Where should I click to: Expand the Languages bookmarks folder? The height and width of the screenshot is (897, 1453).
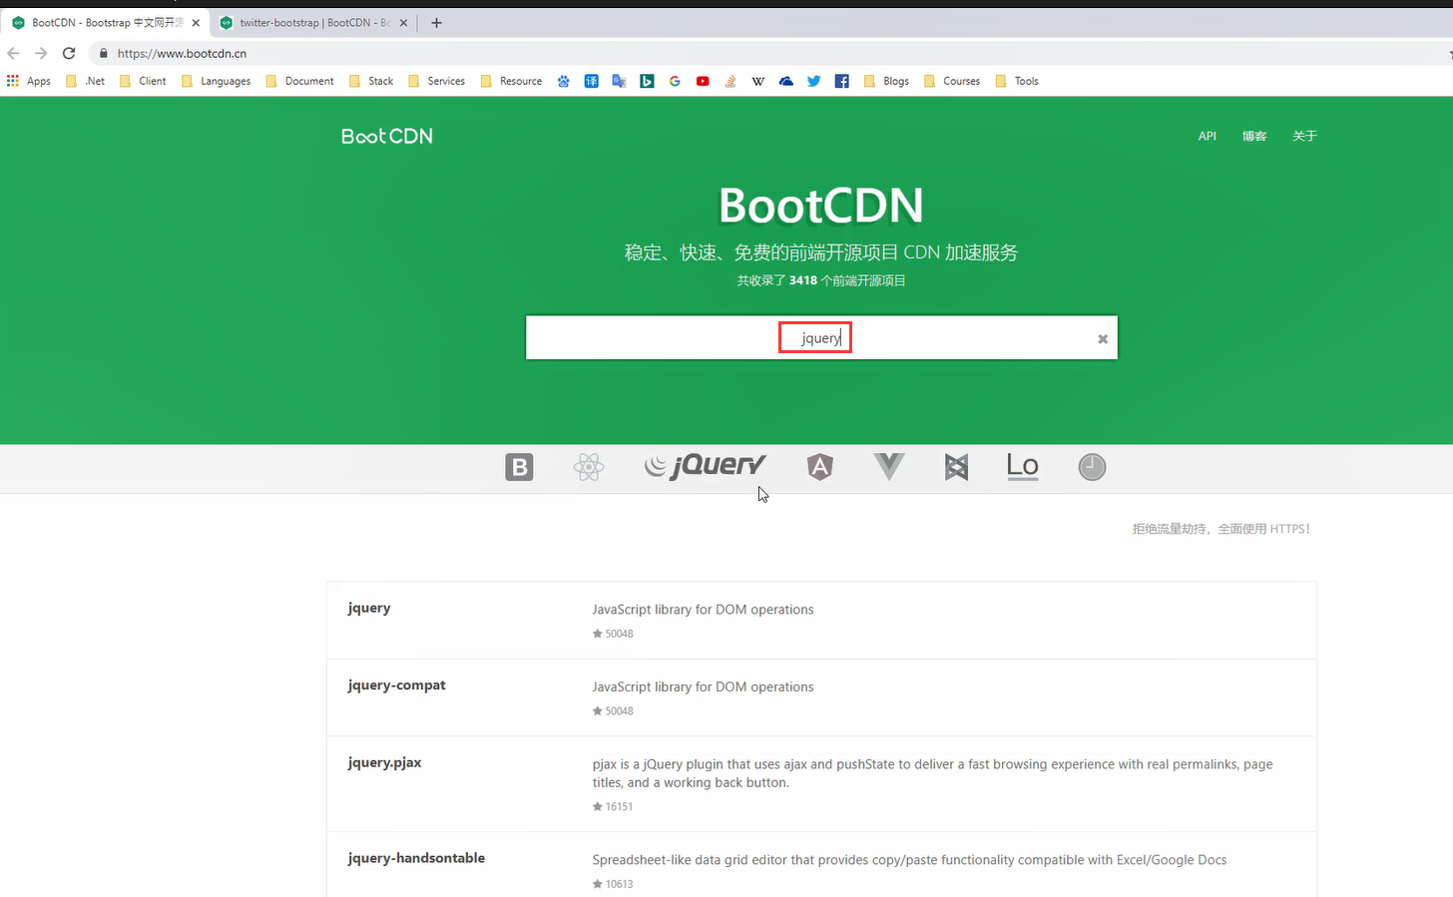[216, 81]
